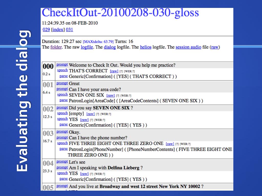Click parse link for PatronLogin[PhoneNumber]
This screenshot has height=196, width=262.
point(63,149)
